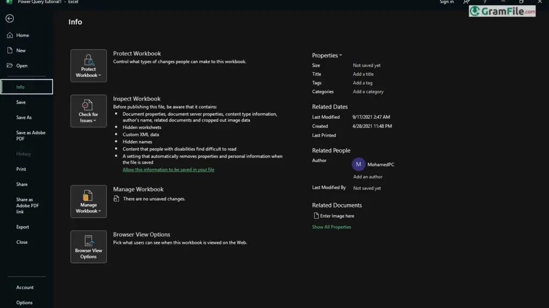
Task: Click the account person icon in title bar
Action: (x=466, y=2)
